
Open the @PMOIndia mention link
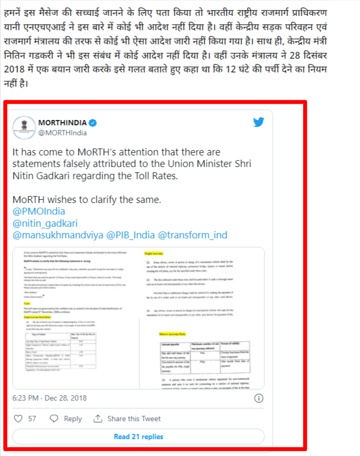click(39, 211)
